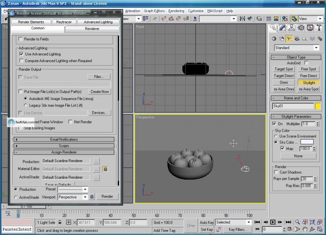Click the Target Spot light button
The width and height of the screenshot is (326, 235).
click(283, 69)
